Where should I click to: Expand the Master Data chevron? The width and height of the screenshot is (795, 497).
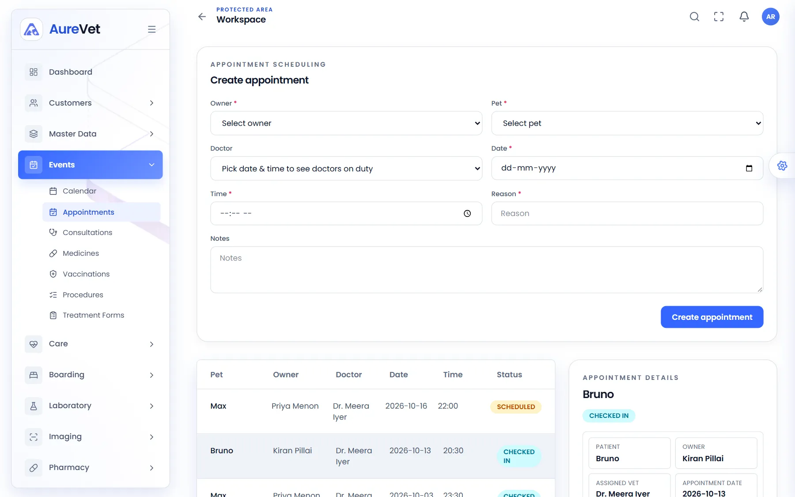point(151,134)
